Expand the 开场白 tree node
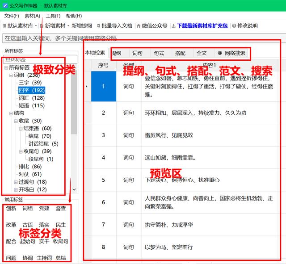The height and width of the screenshot is (264, 286). [15, 189]
